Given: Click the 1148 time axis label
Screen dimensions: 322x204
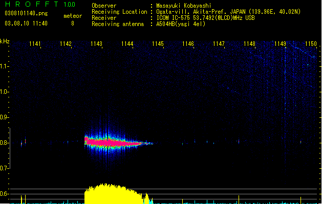Looking at the screenshot, I should (249, 44).
